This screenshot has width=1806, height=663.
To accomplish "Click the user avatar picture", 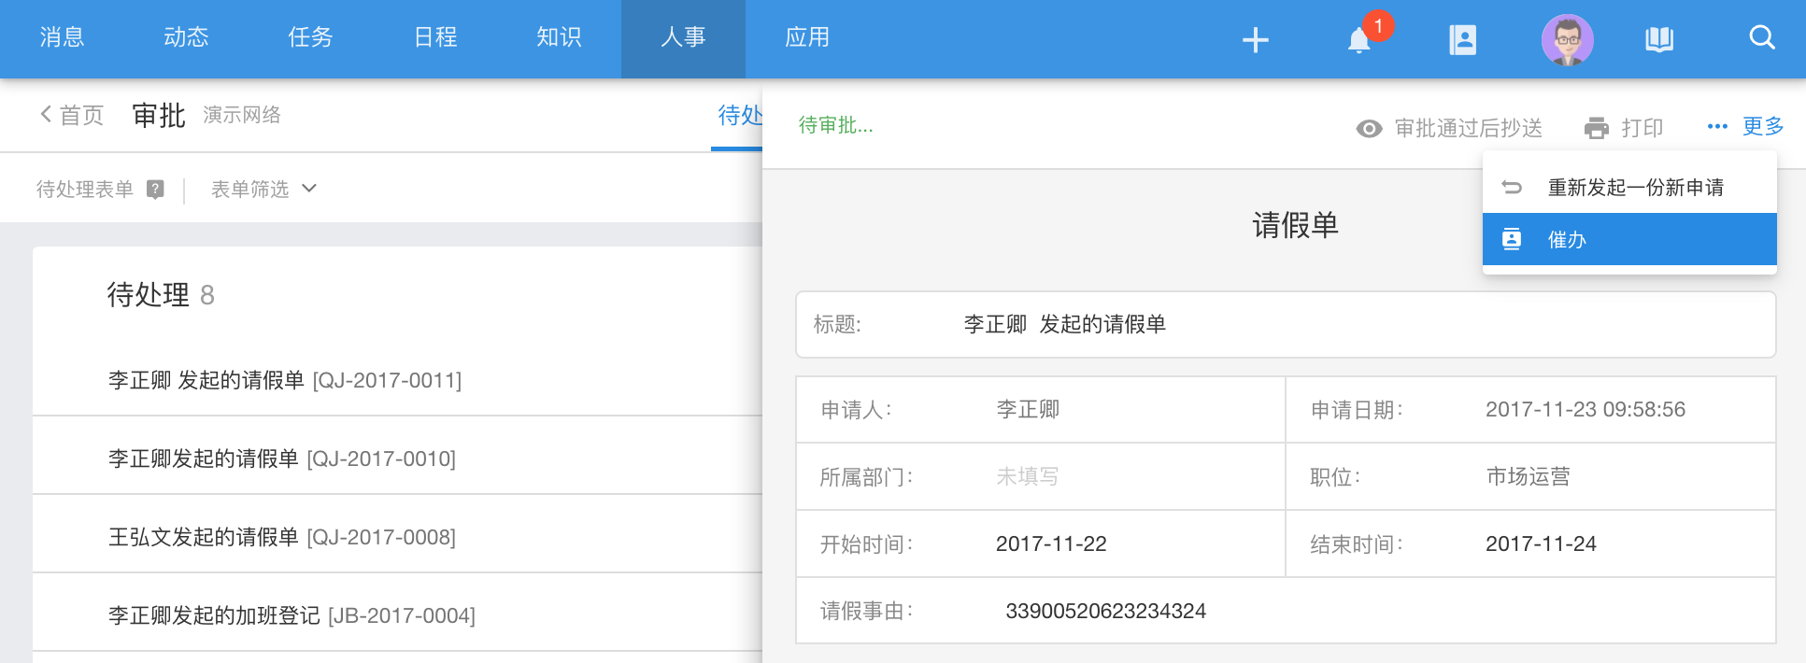I will point(1567,39).
